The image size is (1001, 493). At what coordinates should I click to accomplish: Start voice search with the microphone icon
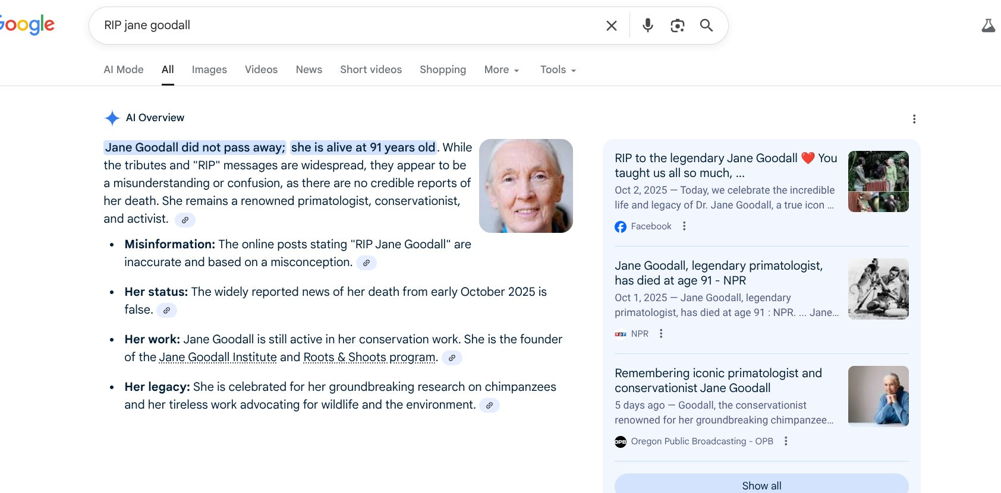tap(648, 25)
